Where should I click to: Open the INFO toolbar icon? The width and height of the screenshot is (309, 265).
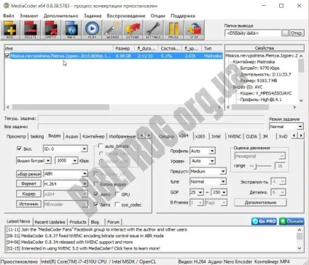click(71, 30)
